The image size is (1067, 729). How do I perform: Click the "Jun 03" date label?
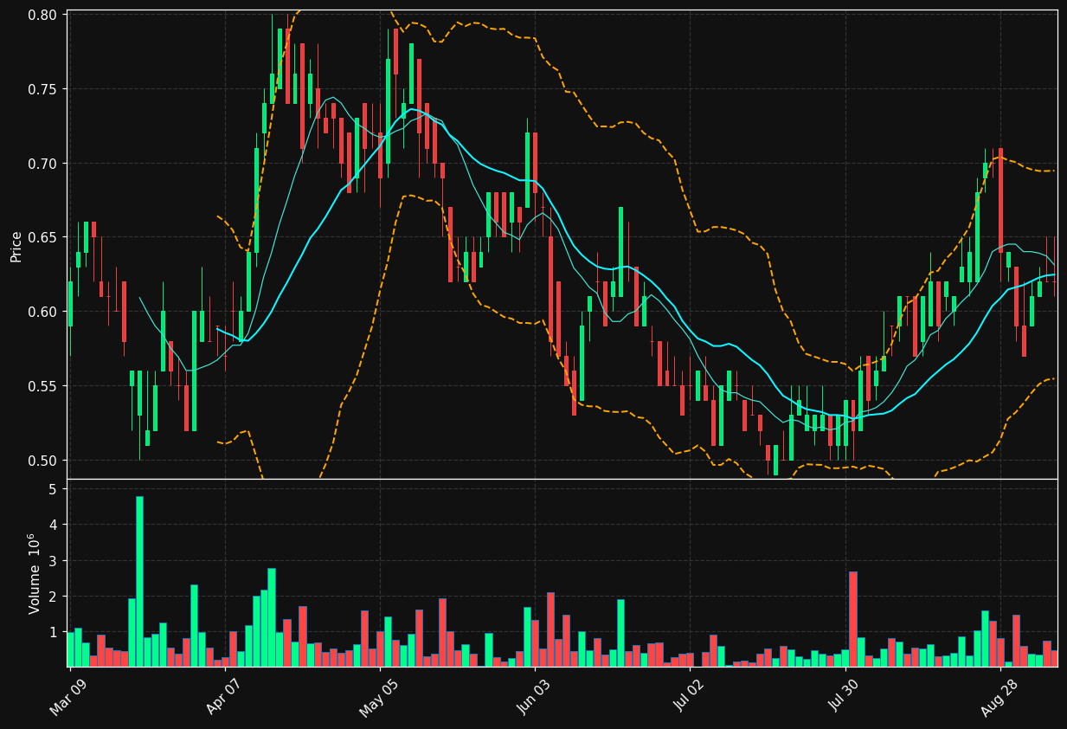pyautogui.click(x=533, y=696)
